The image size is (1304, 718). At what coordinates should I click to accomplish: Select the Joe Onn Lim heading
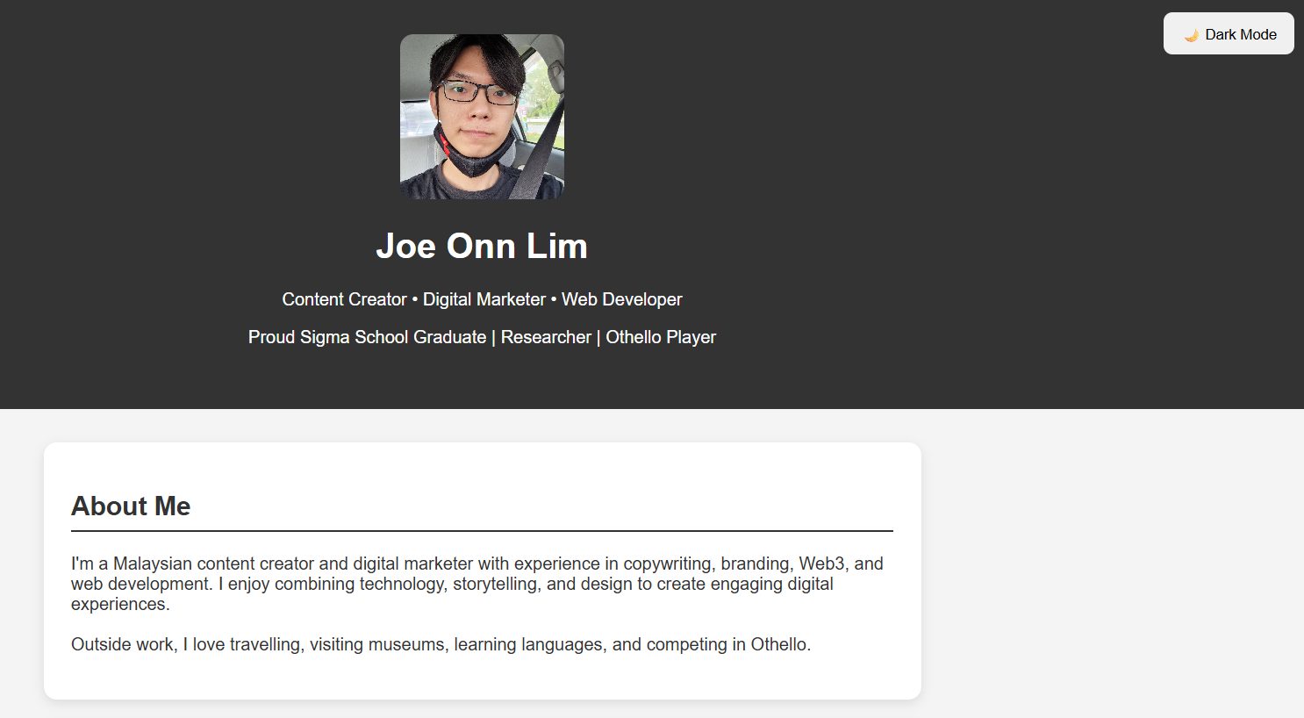click(x=482, y=246)
